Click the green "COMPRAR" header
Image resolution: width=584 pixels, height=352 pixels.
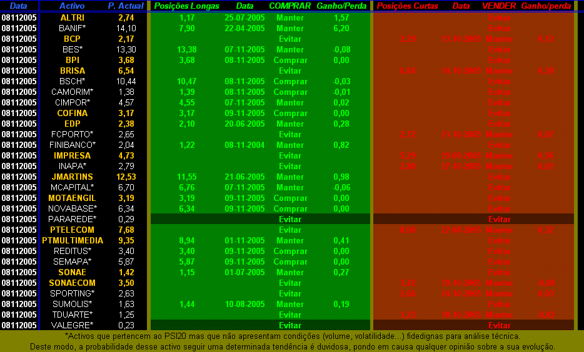click(289, 6)
